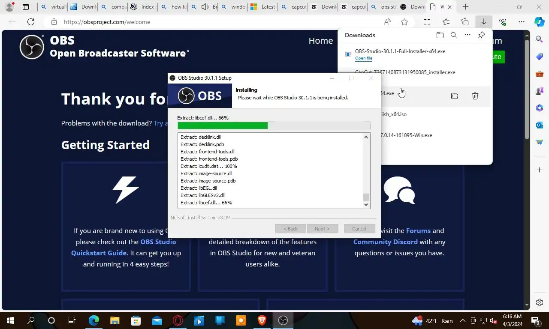Open notification center in taskbar

click(x=535, y=320)
